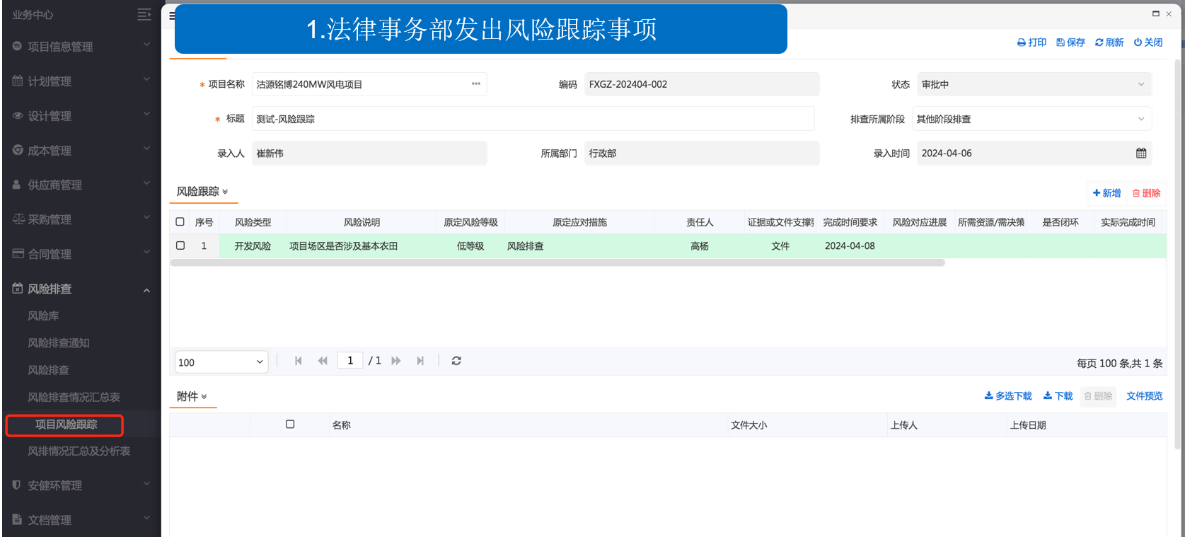The width and height of the screenshot is (1185, 537).
Task: Click 新增 to add a risk row
Action: pyautogui.click(x=1106, y=193)
